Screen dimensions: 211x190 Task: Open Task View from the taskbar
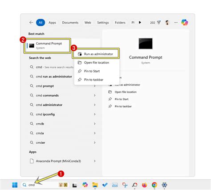pos(75,185)
